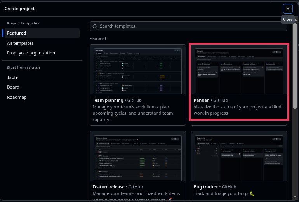299x202 pixels.
Task: Open the Feature release template thumbnail
Action: pyautogui.click(x=138, y=157)
